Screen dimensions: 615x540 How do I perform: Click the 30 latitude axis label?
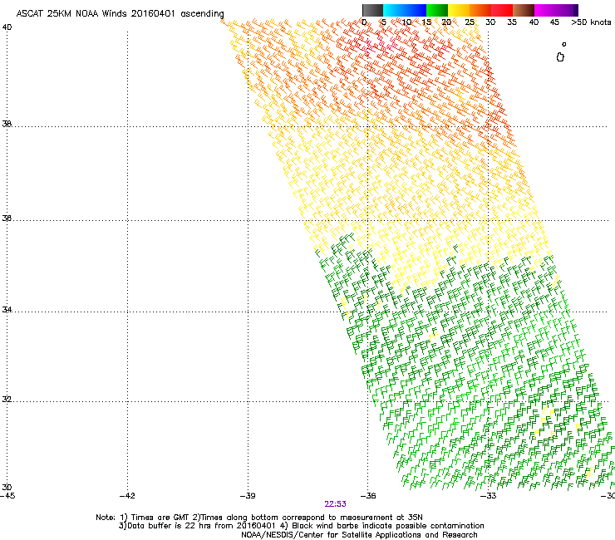(7, 488)
